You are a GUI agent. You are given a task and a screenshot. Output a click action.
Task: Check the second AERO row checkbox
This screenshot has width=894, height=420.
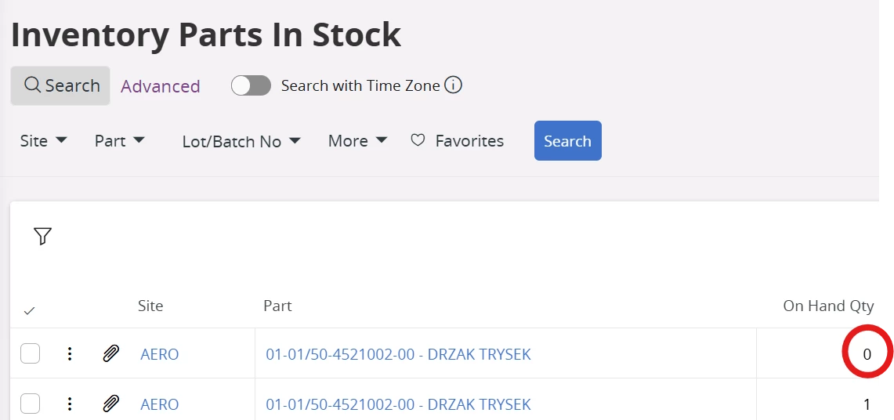pyautogui.click(x=30, y=404)
